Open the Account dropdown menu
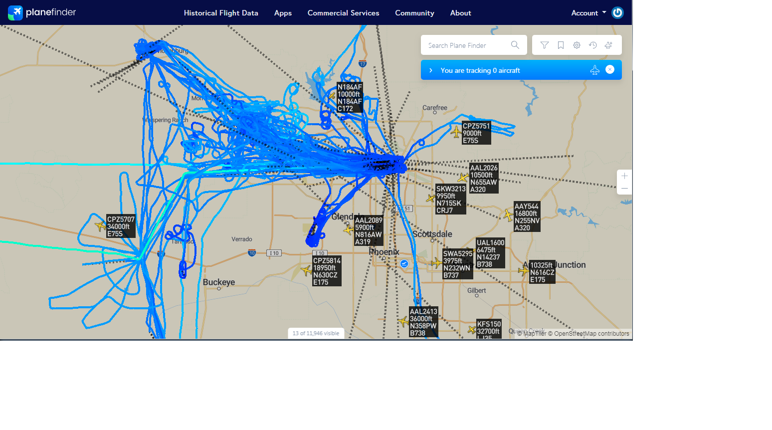 click(x=588, y=13)
